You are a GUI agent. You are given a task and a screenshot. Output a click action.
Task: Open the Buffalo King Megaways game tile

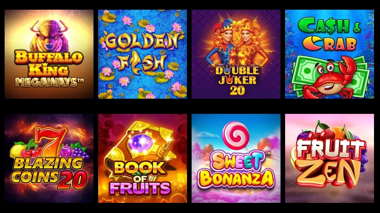click(49, 54)
